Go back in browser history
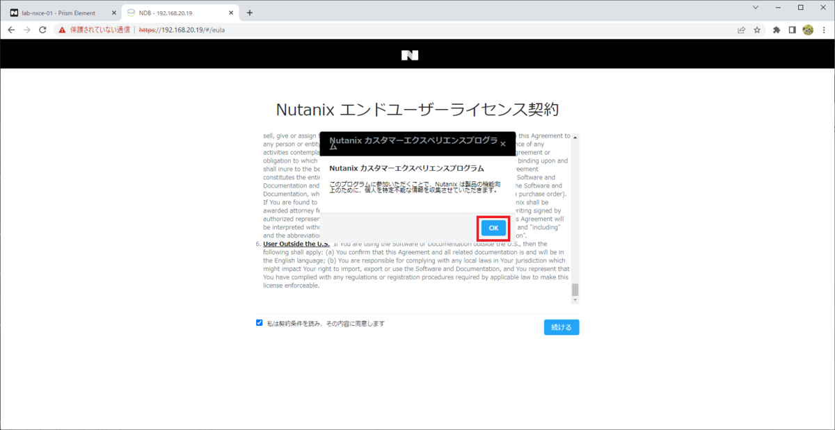This screenshot has width=835, height=430. coord(11,30)
